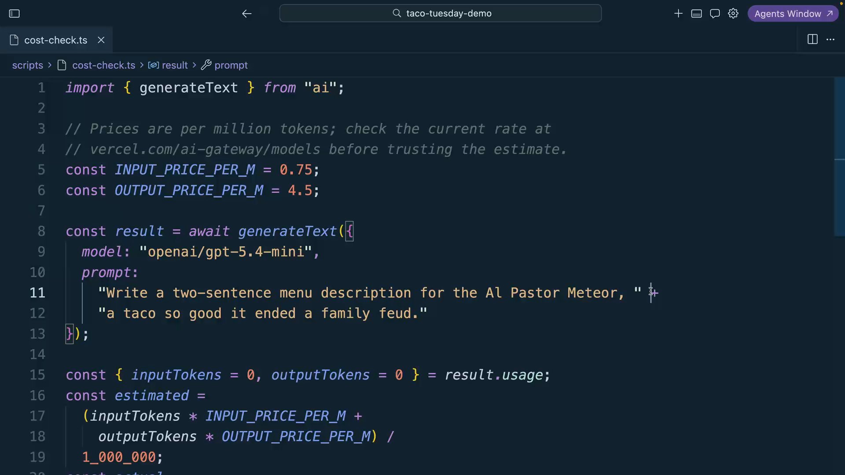Toggle the sidebar panel icon
The width and height of the screenshot is (845, 475).
pos(15,14)
